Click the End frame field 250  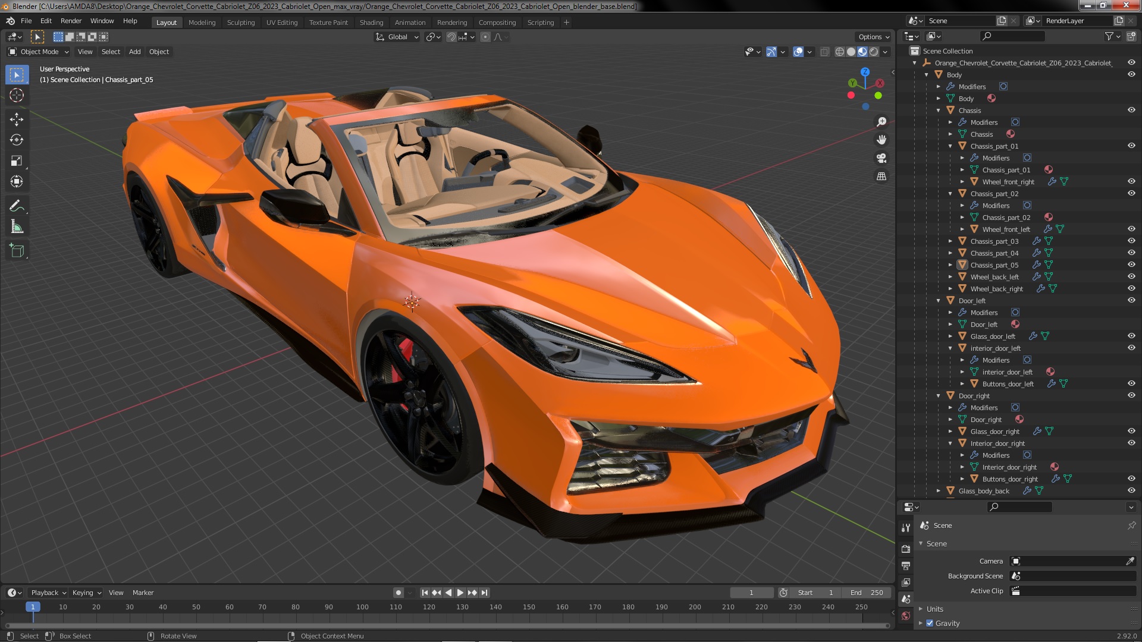[866, 593]
